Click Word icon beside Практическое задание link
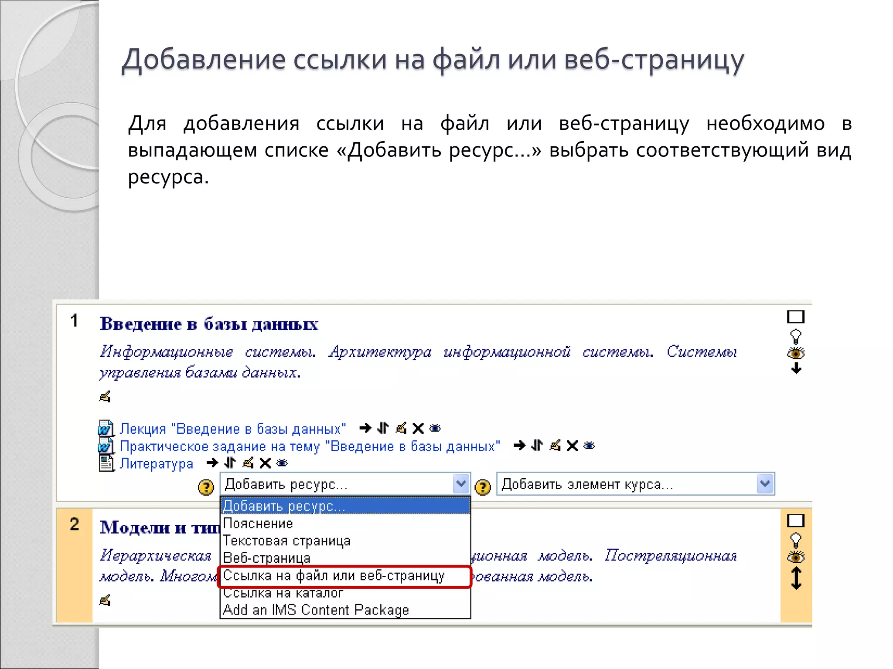The image size is (893, 669). [106, 446]
